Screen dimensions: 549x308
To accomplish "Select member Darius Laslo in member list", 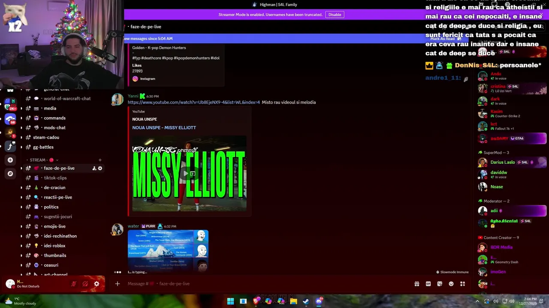I will (512, 163).
